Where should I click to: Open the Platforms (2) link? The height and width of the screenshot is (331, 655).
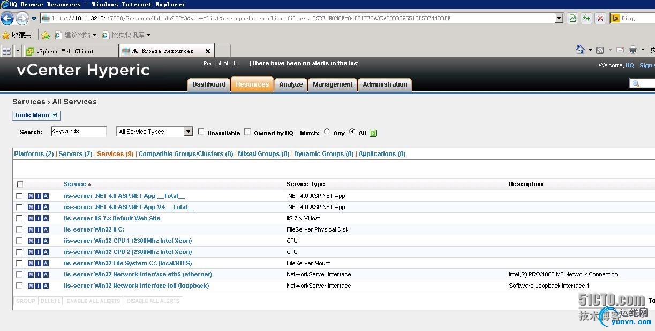(x=34, y=154)
